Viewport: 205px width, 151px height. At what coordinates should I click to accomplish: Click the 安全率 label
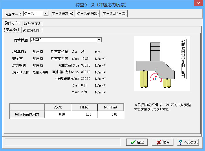(17, 59)
